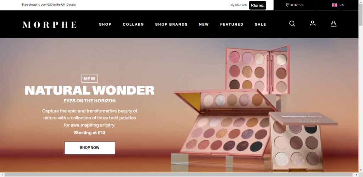Expand the Shop Brands menu

click(171, 24)
